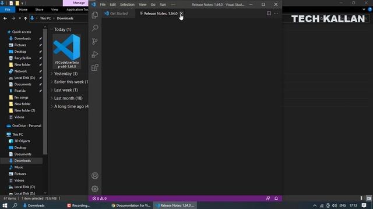The image size is (373, 209).
Task: Open Pixel 4a in navigation pane
Action: click(x=20, y=91)
